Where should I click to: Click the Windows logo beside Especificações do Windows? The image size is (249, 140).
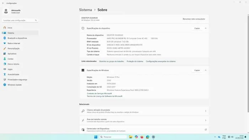(83, 70)
